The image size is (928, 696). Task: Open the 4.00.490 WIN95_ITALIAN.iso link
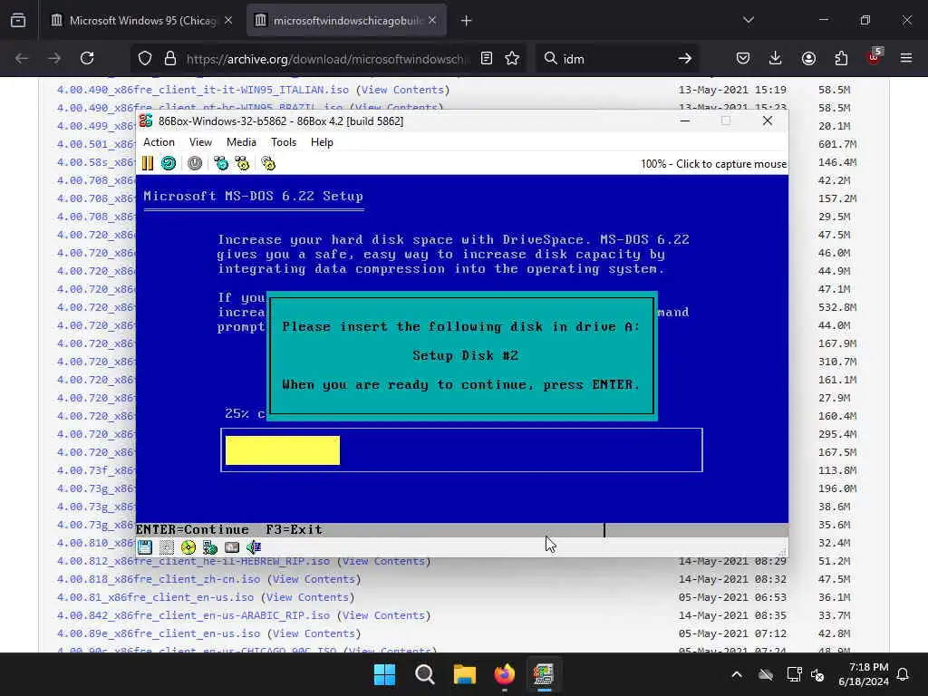(x=203, y=90)
